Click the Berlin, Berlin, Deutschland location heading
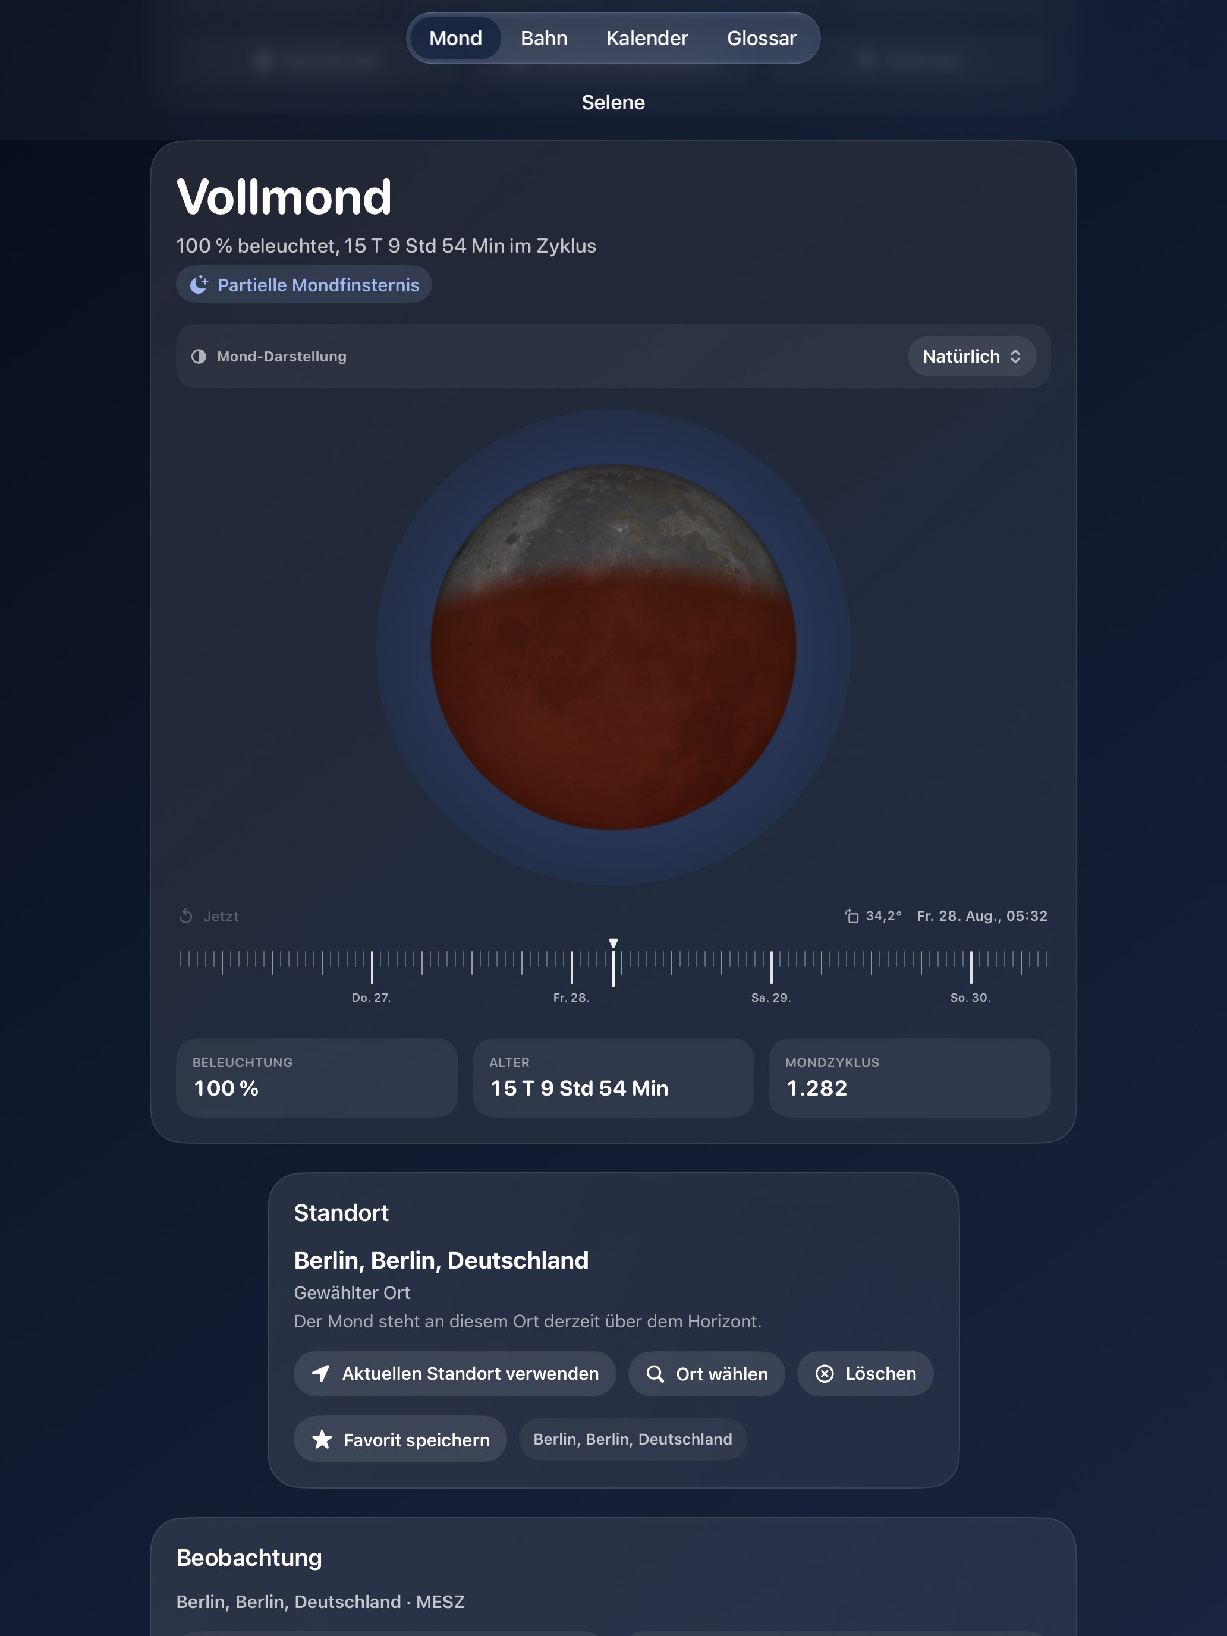 [x=442, y=1260]
